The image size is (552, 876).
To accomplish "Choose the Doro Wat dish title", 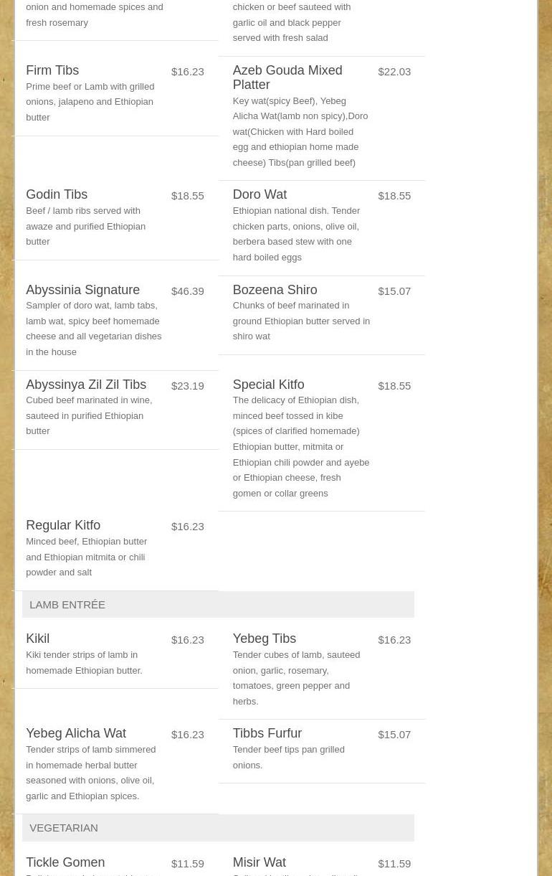I will pyautogui.click(x=260, y=194).
